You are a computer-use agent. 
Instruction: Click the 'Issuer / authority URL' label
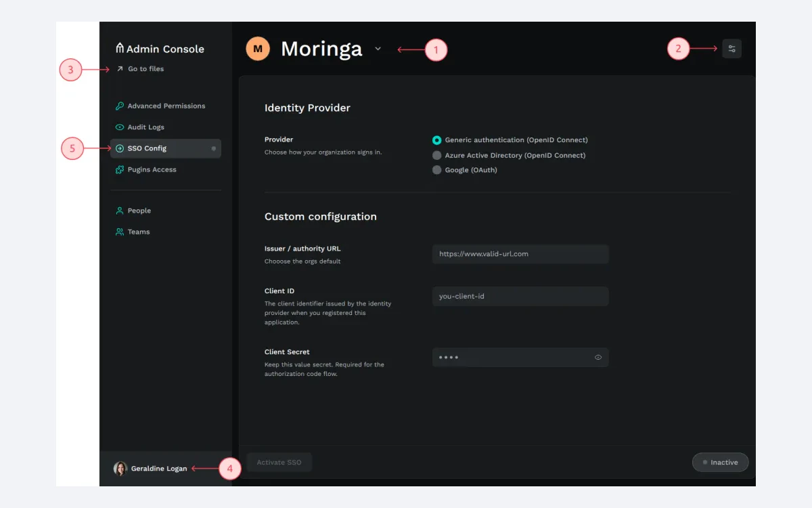pyautogui.click(x=302, y=249)
